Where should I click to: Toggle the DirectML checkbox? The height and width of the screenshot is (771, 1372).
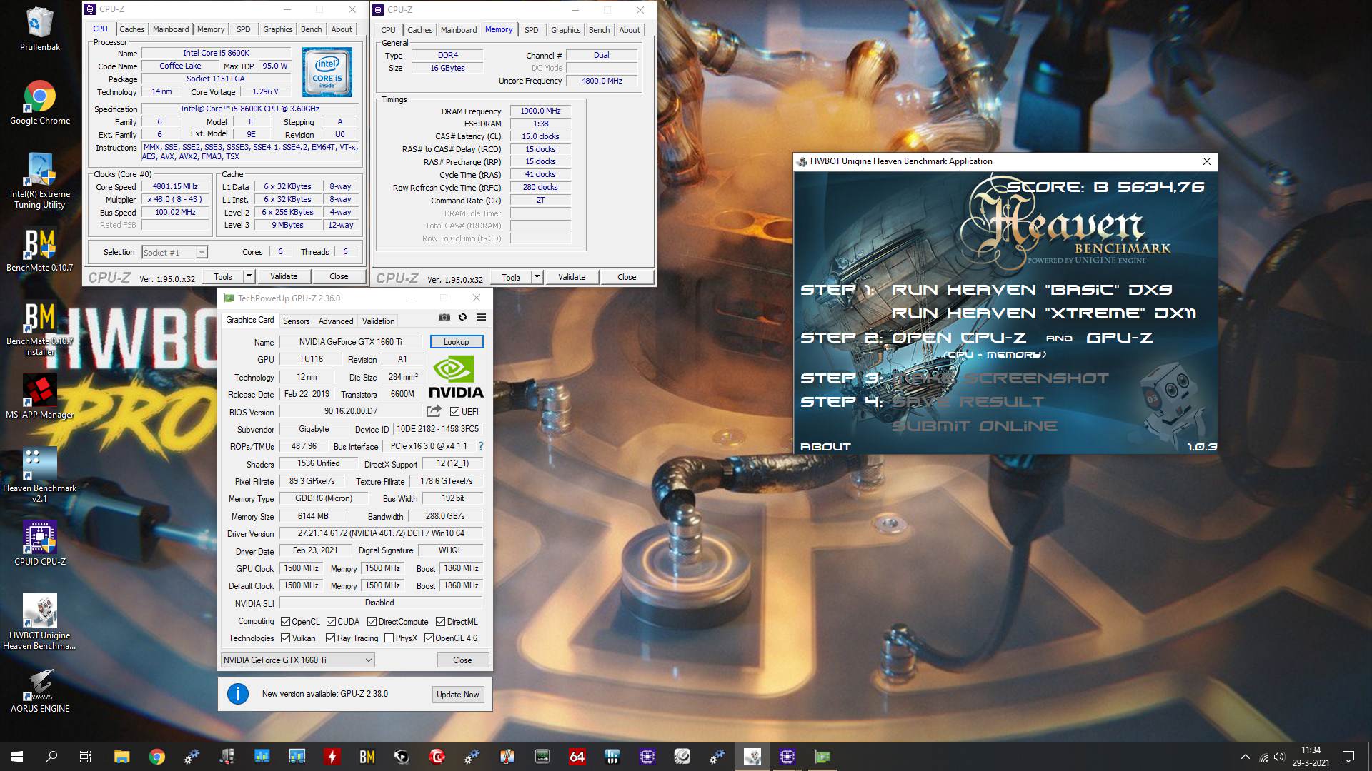click(x=441, y=622)
